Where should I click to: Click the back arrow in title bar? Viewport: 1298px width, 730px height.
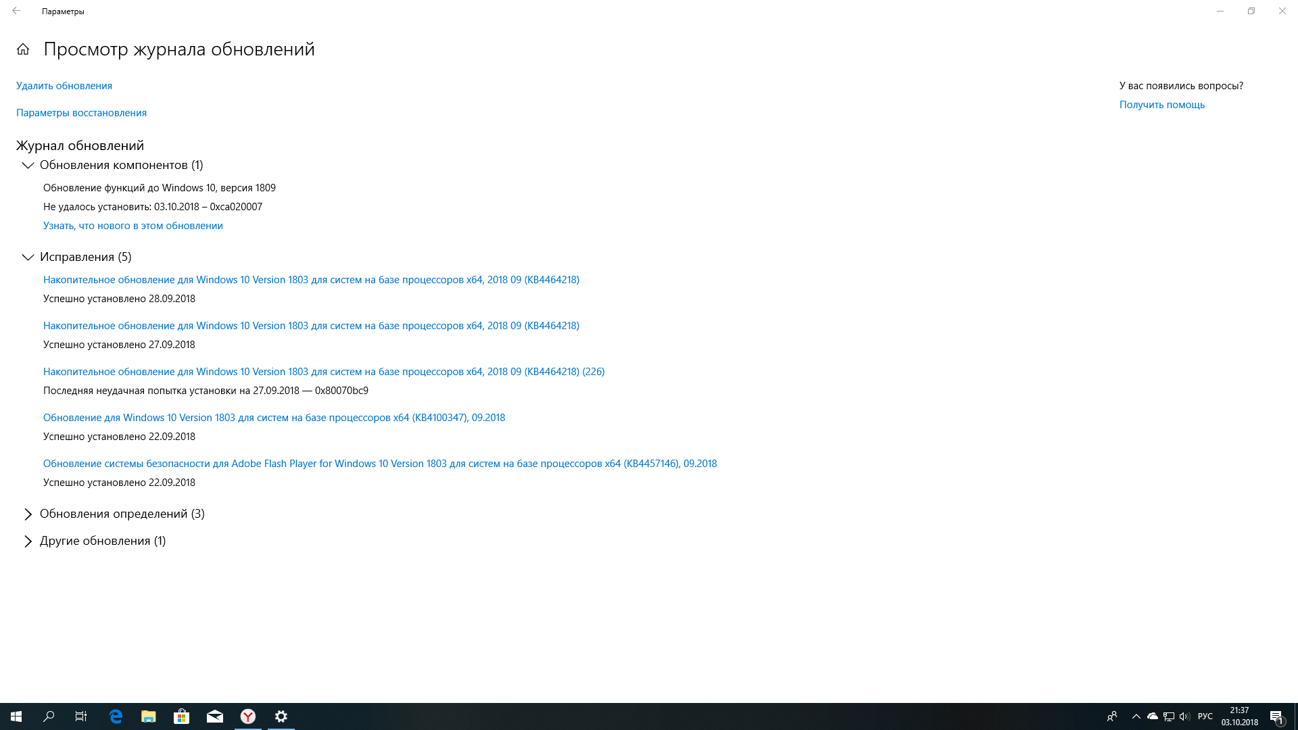click(16, 11)
